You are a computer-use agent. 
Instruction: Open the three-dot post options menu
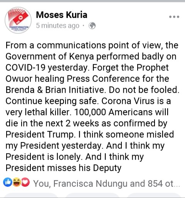click(x=174, y=17)
